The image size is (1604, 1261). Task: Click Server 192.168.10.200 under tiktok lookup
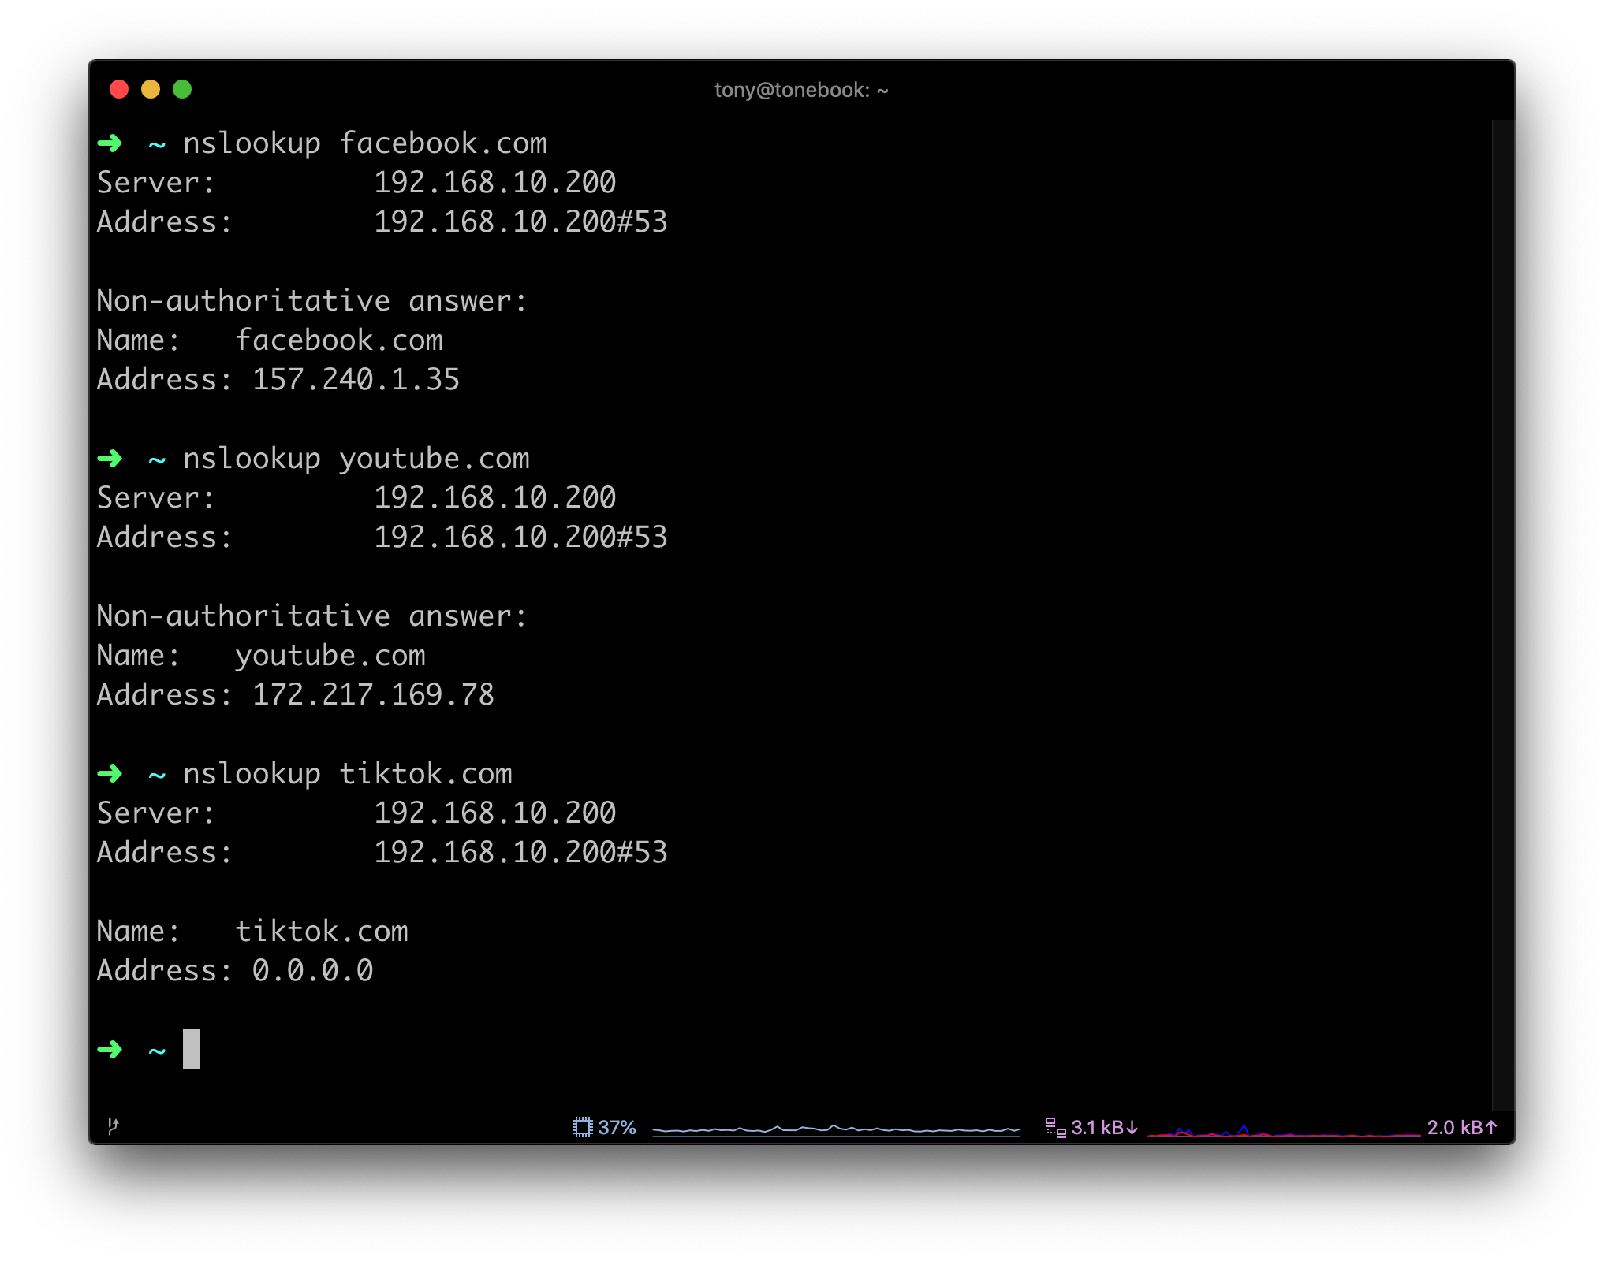click(x=356, y=813)
